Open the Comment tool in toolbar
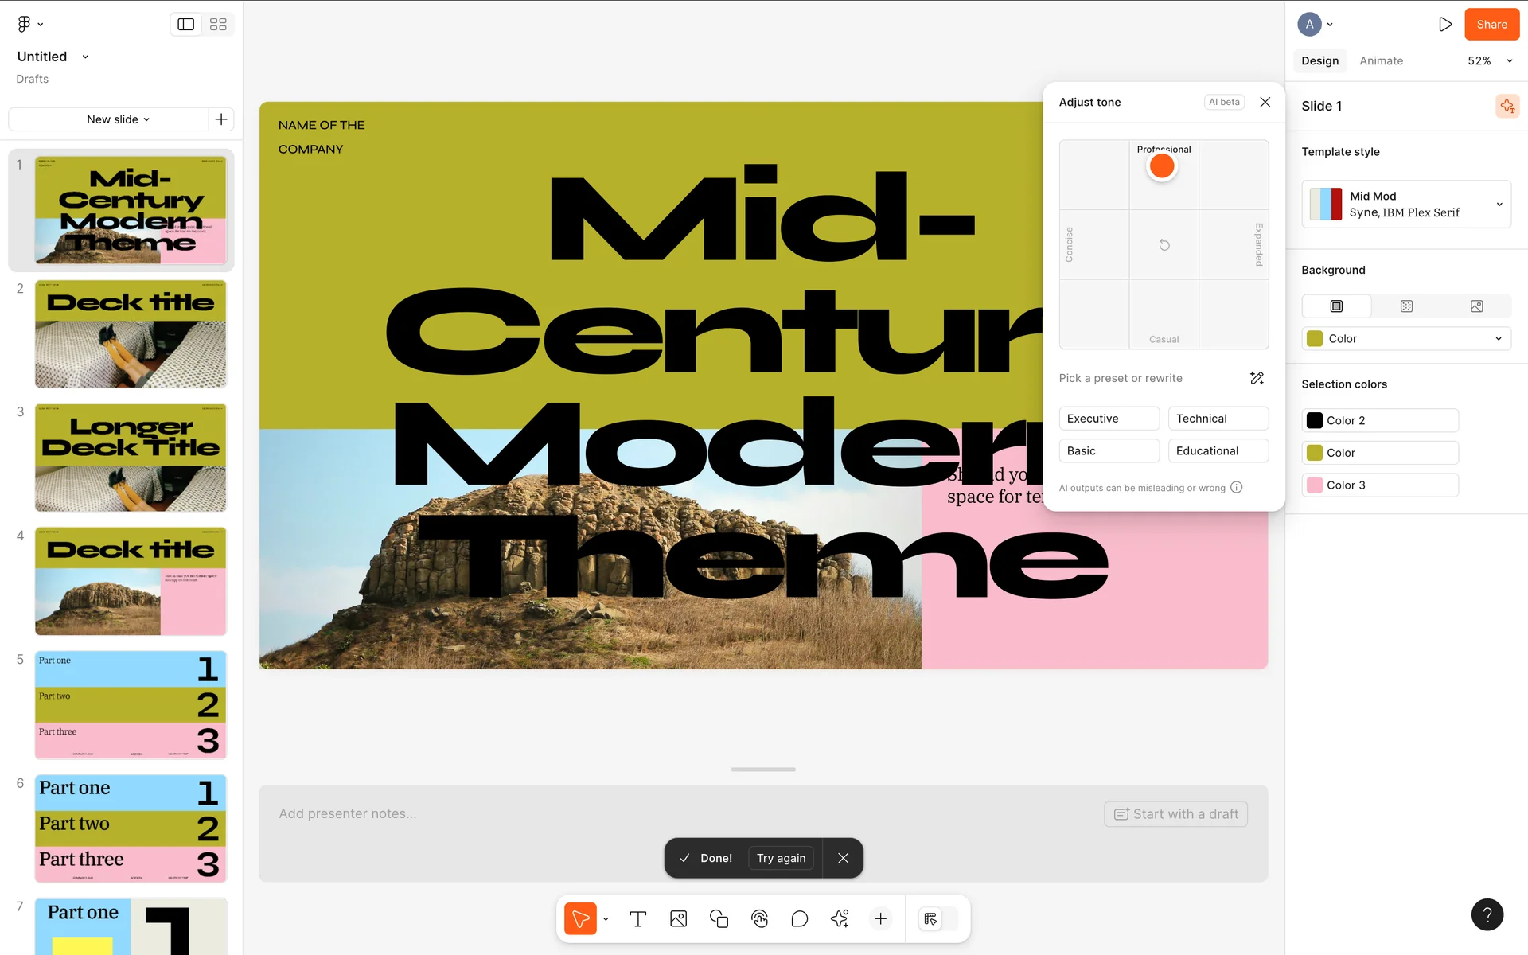Image resolution: width=1528 pixels, height=955 pixels. click(800, 919)
